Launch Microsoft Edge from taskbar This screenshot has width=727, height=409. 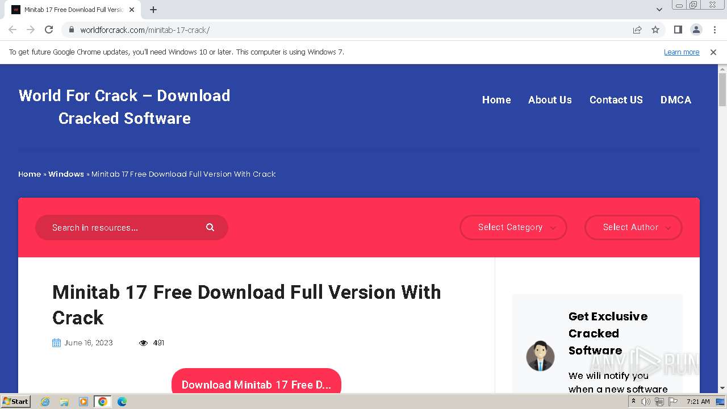[x=122, y=402]
